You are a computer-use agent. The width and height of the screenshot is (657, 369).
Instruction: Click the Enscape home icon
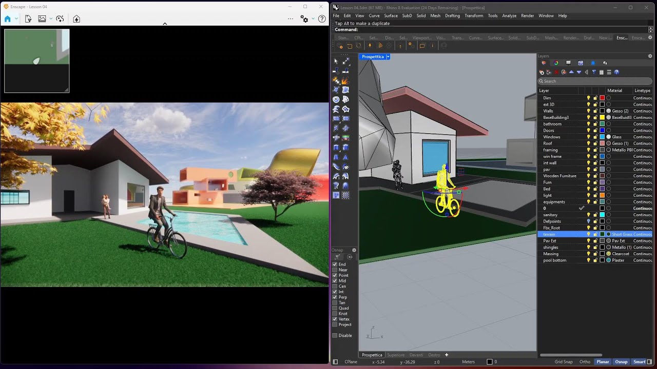[7, 19]
